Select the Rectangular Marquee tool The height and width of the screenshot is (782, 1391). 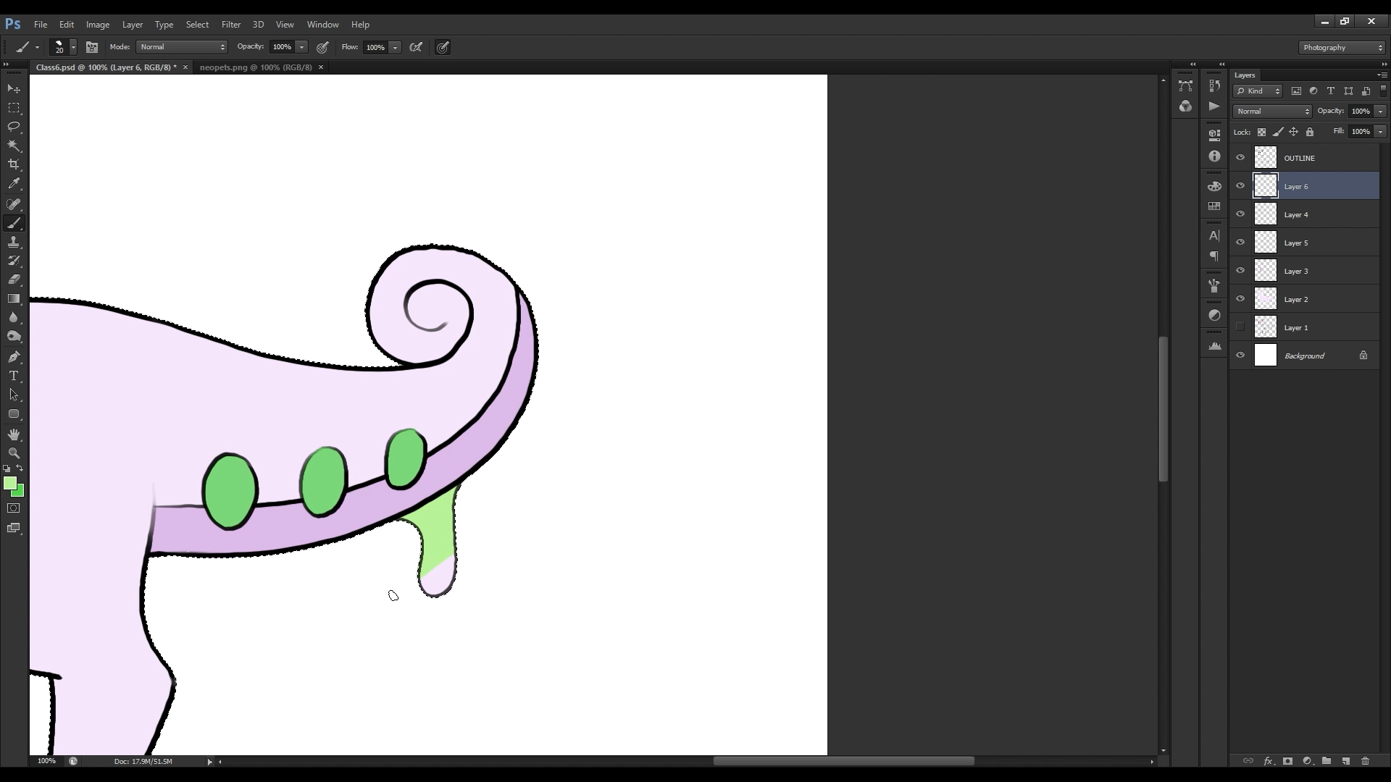(14, 108)
